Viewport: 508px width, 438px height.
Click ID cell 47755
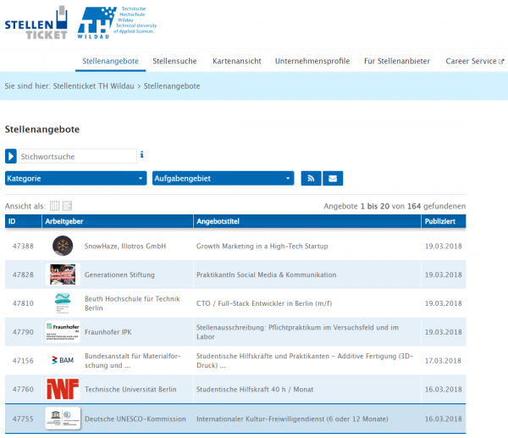23,419
